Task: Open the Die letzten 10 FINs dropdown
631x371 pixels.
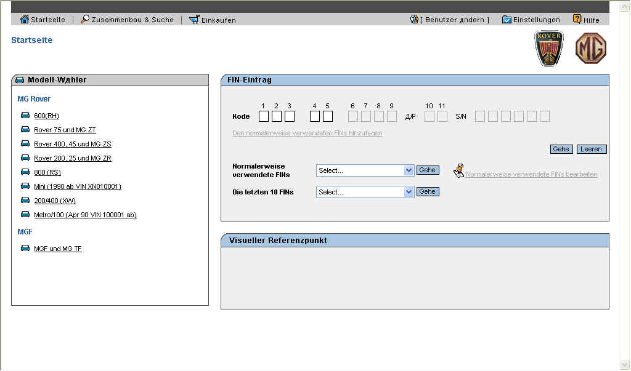Action: tap(365, 192)
